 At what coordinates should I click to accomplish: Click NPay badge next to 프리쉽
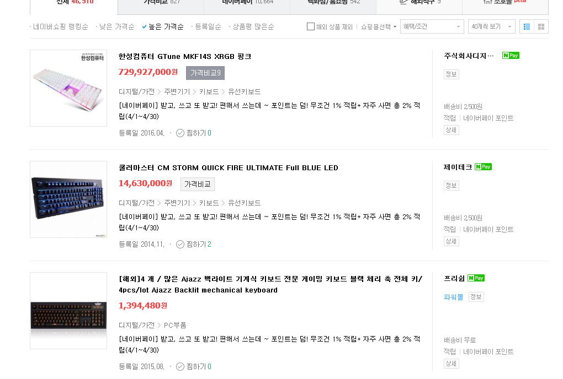pos(476,278)
